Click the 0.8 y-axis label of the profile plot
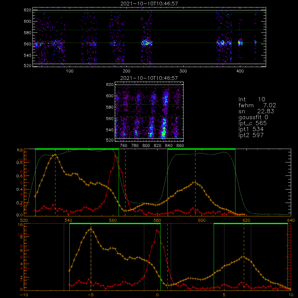 pos(20,163)
